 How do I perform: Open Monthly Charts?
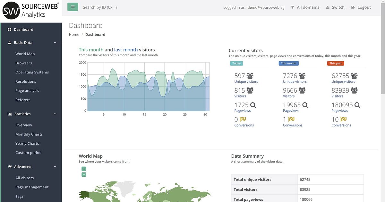(29, 134)
